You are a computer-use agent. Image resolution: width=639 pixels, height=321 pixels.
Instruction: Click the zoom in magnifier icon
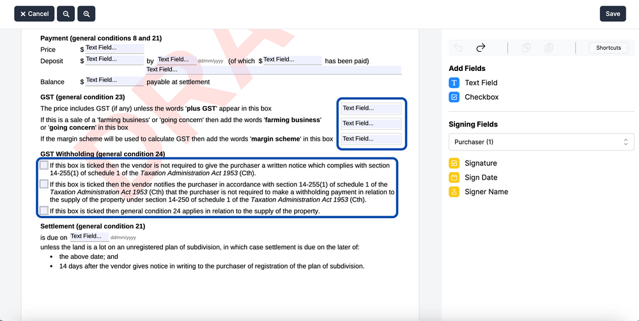86,14
